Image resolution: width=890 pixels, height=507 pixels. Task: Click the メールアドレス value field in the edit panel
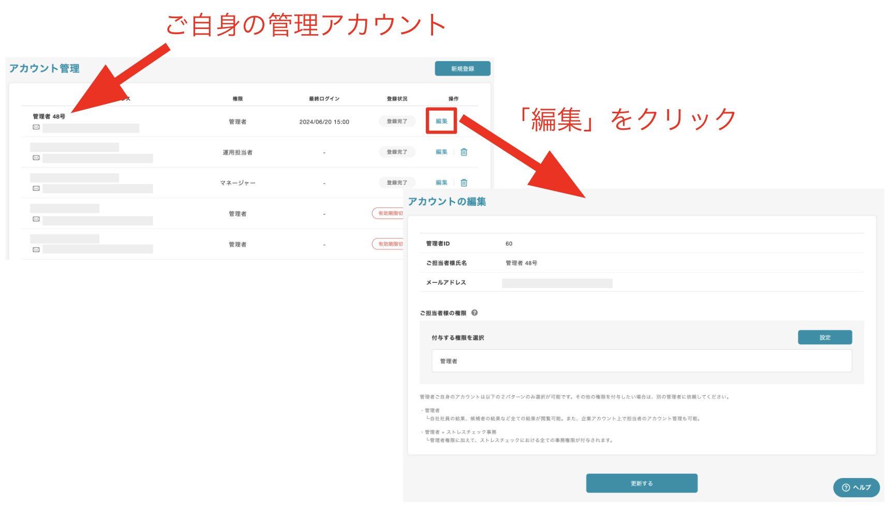pos(556,282)
